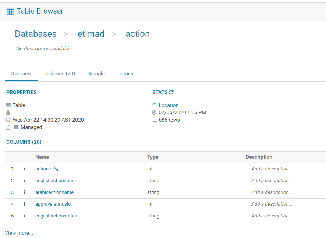
Task: Add a description for englishactionname
Action: [272, 181]
